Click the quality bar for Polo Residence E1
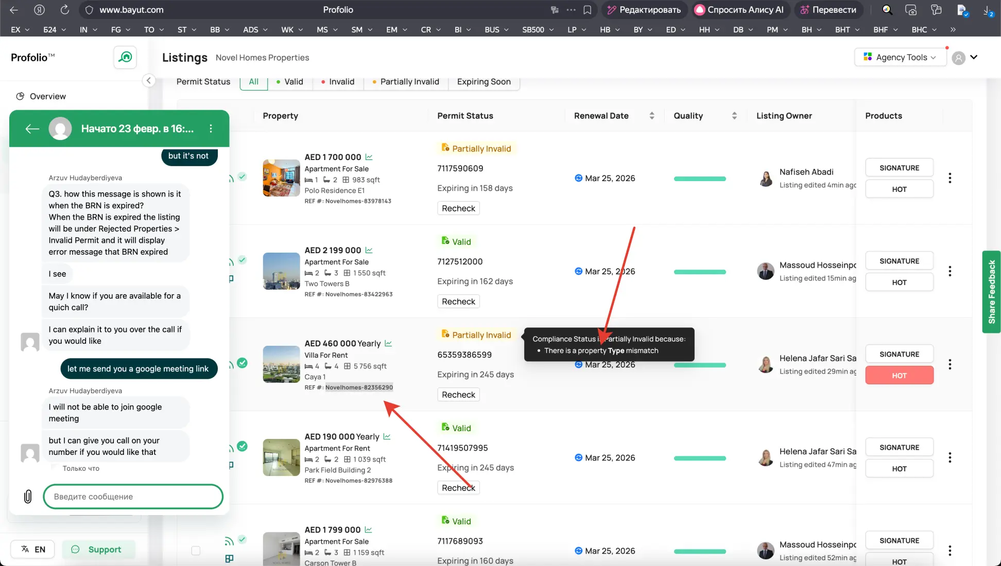The height and width of the screenshot is (566, 1001). (700, 179)
